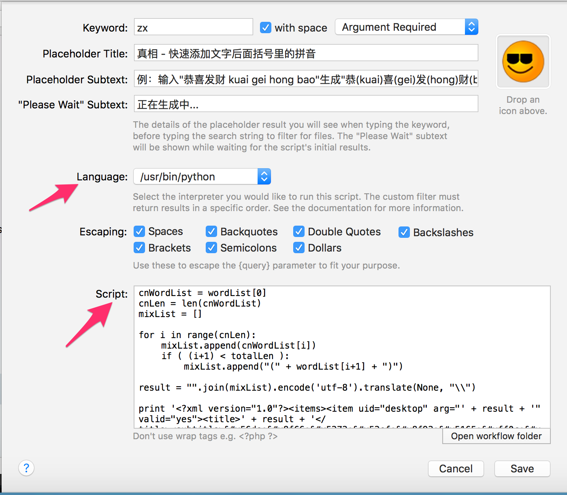567x495 pixels.
Task: Toggle the Dollars escaping checkbox
Action: tap(298, 247)
